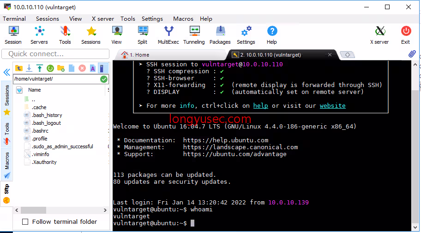This screenshot has width=421, height=233.
Task: Click file list scroll left arrow
Action: point(17,210)
